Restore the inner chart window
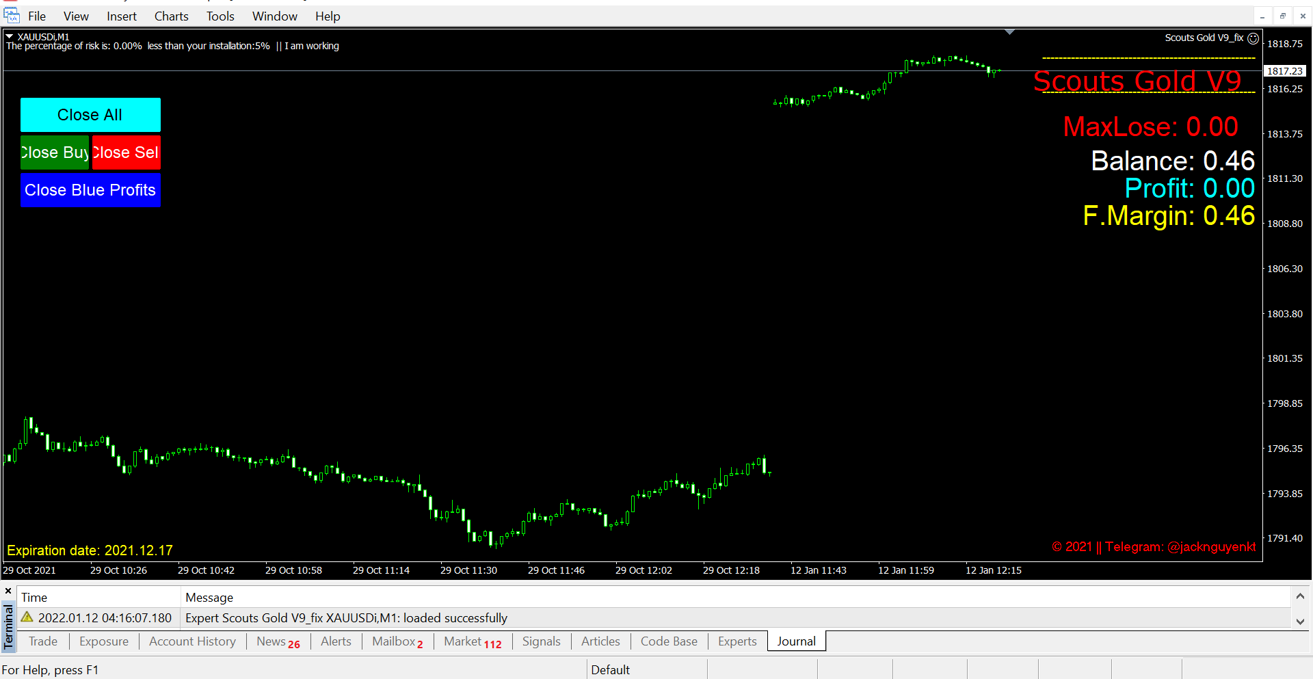 pyautogui.click(x=1283, y=16)
